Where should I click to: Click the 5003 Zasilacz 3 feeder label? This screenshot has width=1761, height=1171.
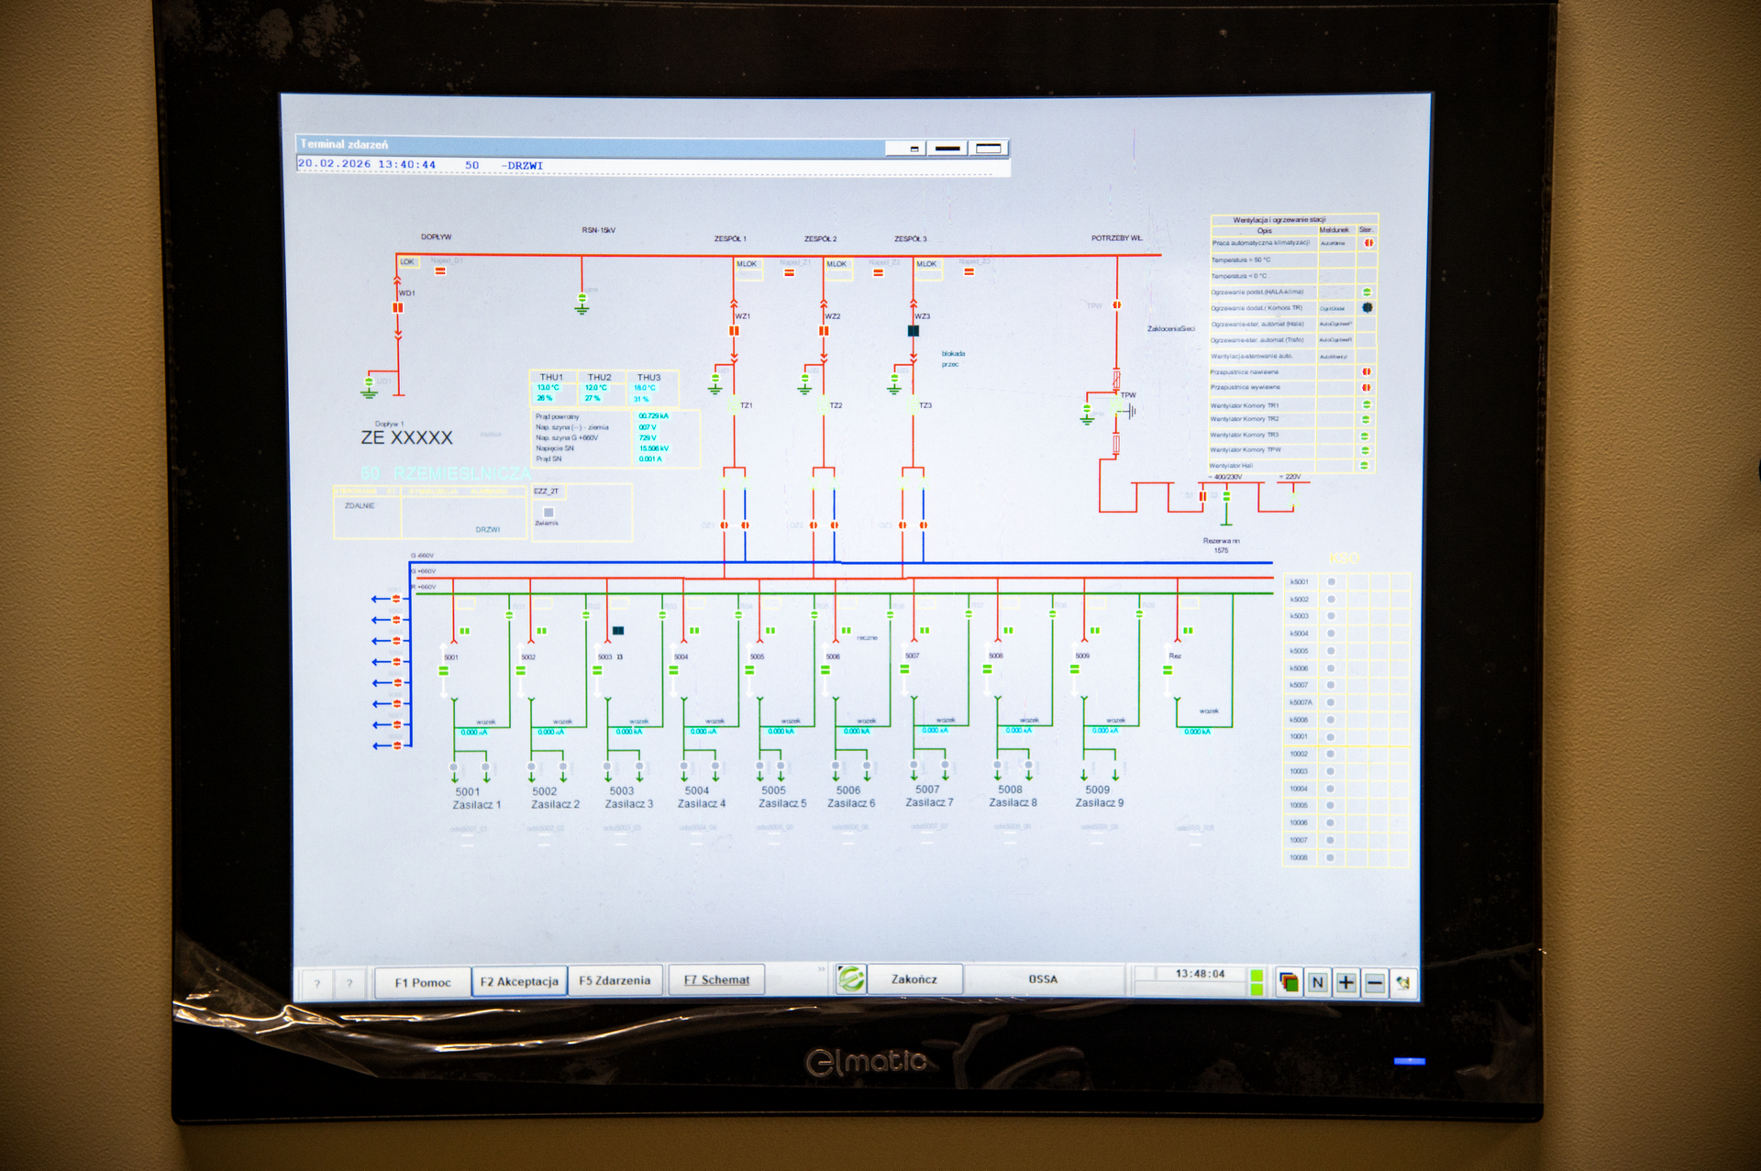[628, 797]
